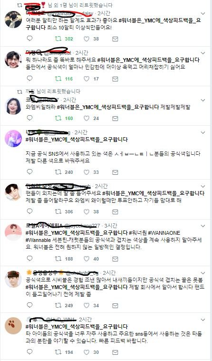Retweet the tweet showing 249 retweets
The image size is (212, 361).
coord(58,305)
